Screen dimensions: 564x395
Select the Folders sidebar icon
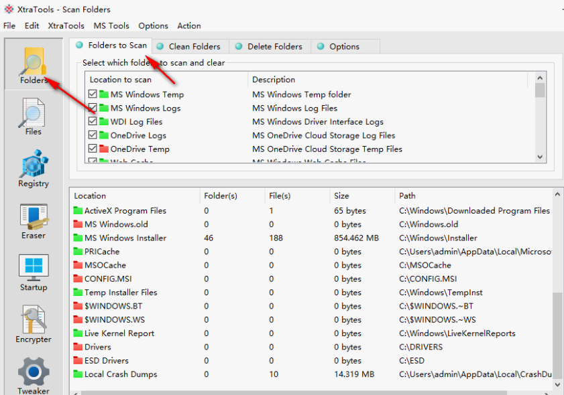(x=34, y=65)
